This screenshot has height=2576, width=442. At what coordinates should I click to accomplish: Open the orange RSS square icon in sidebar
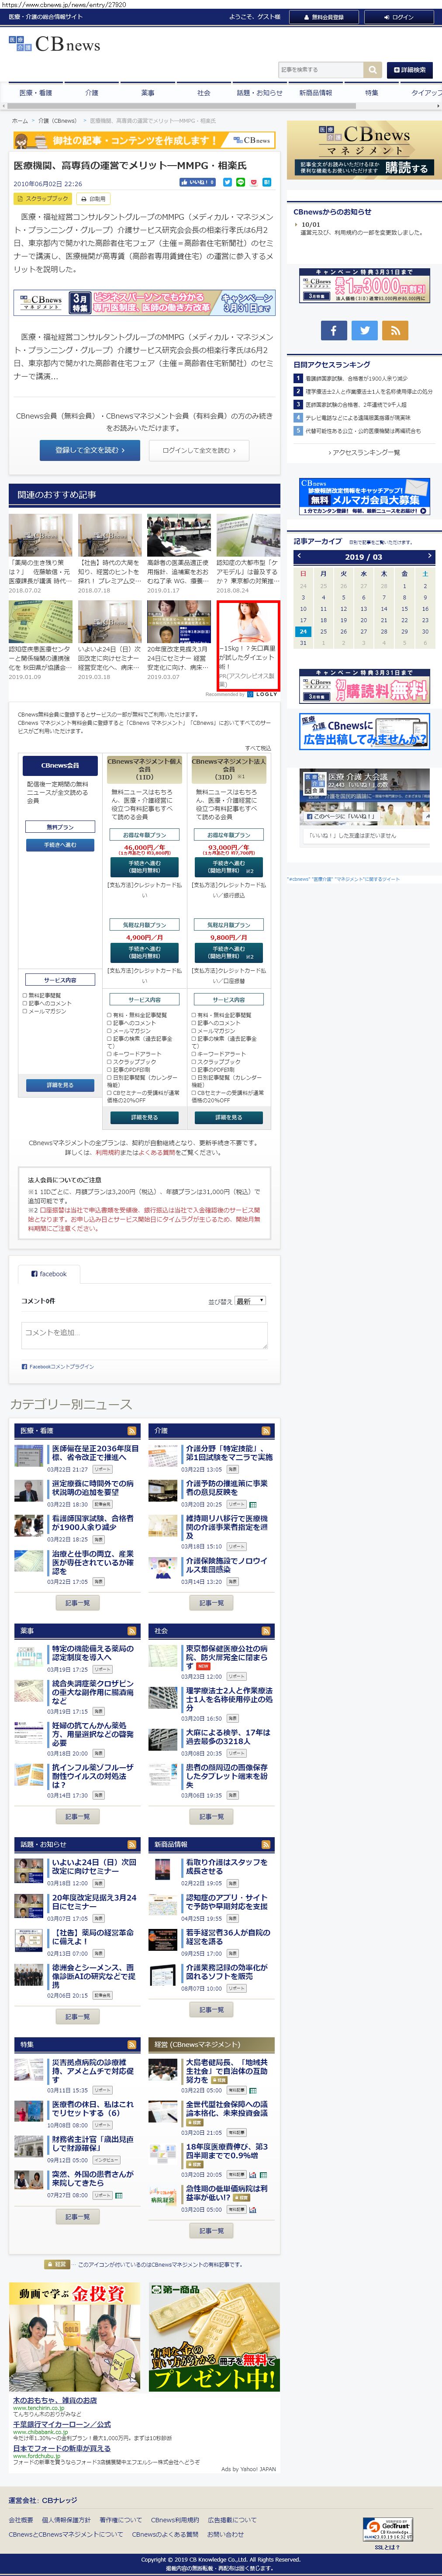pos(395,330)
